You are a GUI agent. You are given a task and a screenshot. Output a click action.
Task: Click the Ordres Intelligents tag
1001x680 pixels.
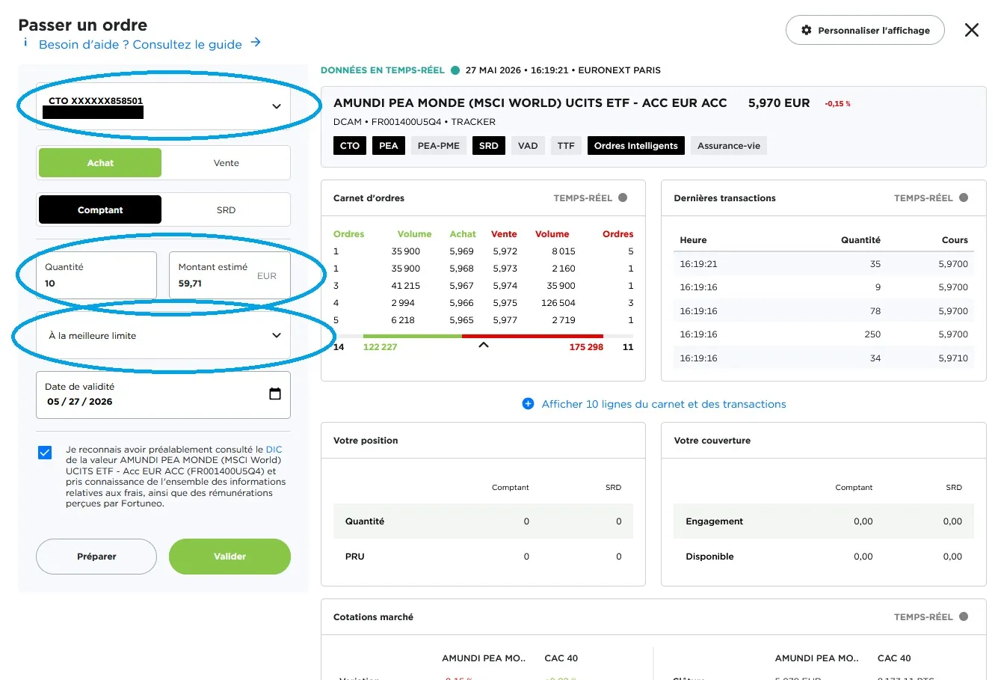pyautogui.click(x=636, y=146)
